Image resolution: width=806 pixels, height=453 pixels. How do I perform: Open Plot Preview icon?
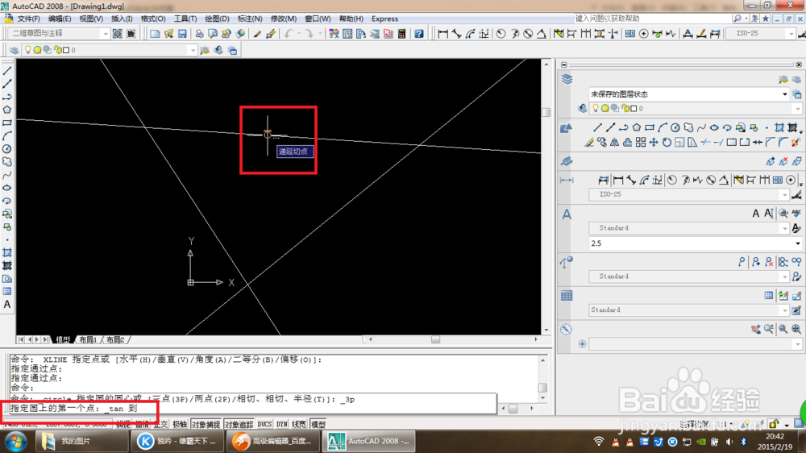tap(212, 34)
